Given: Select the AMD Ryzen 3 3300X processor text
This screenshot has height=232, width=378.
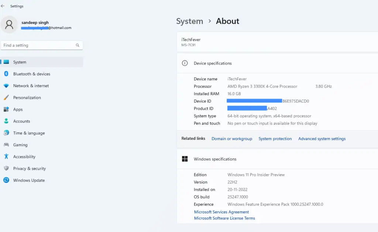Looking at the screenshot, I should (262, 86).
